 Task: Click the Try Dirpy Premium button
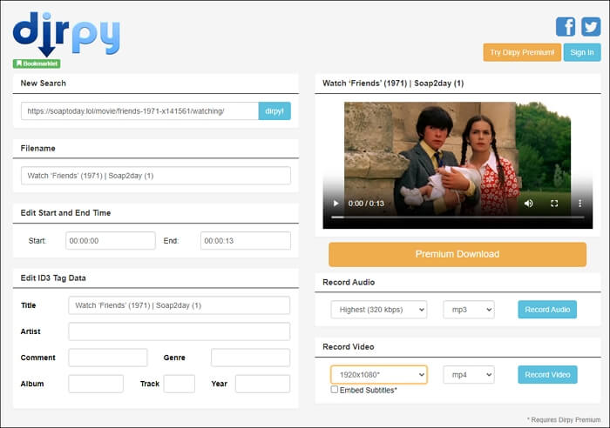521,52
